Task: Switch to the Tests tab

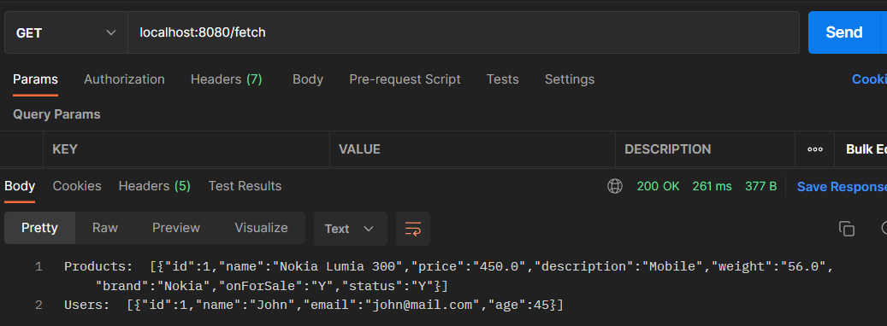Action: pyautogui.click(x=502, y=79)
